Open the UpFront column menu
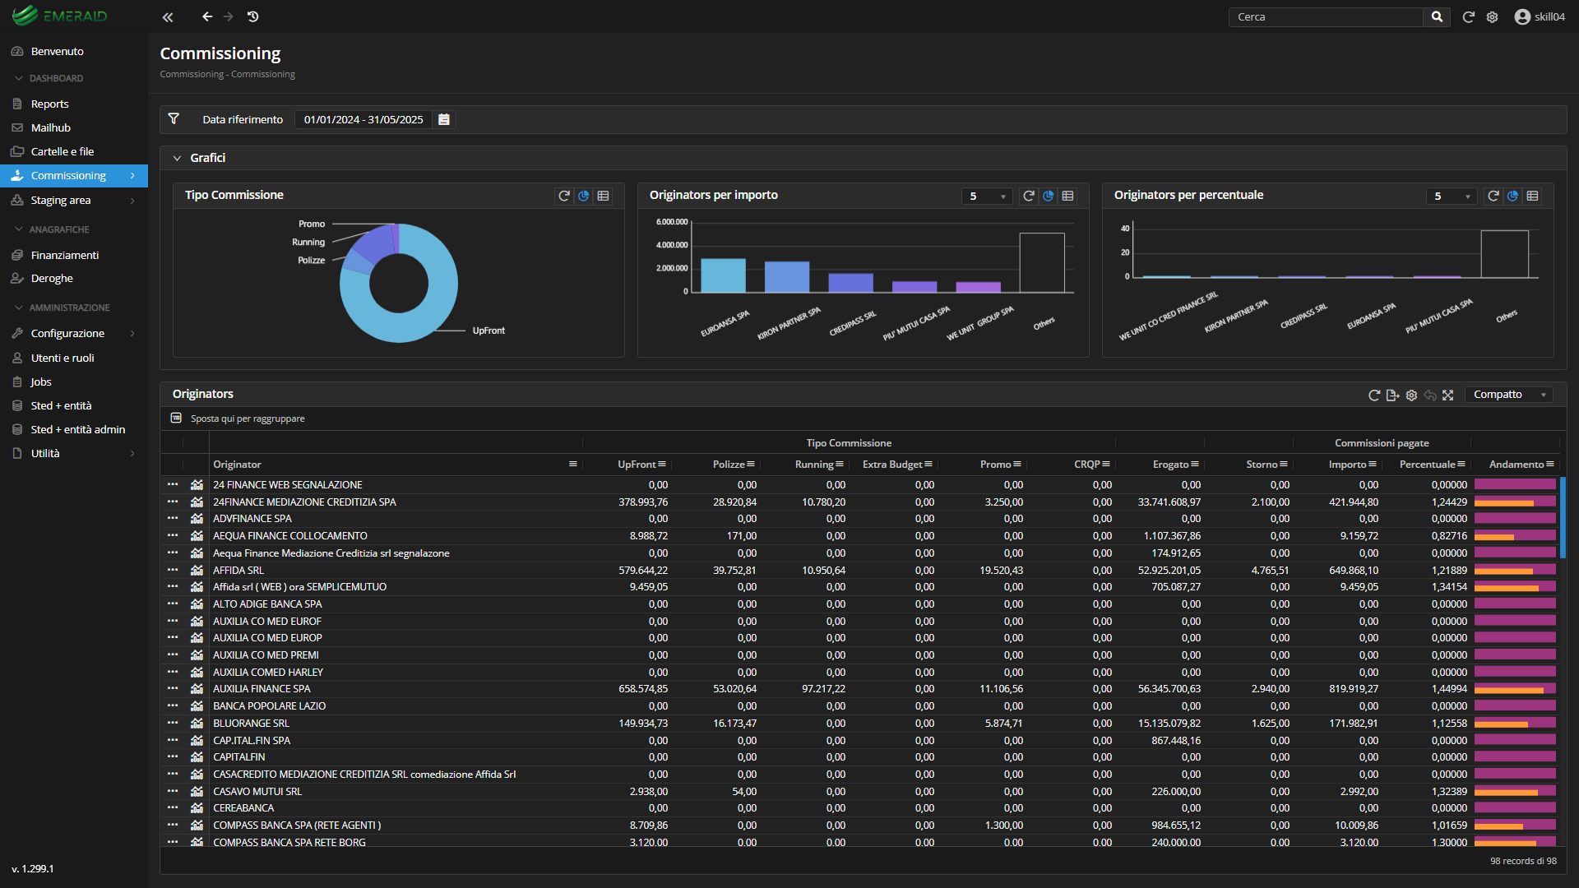The height and width of the screenshot is (888, 1579). click(x=662, y=465)
